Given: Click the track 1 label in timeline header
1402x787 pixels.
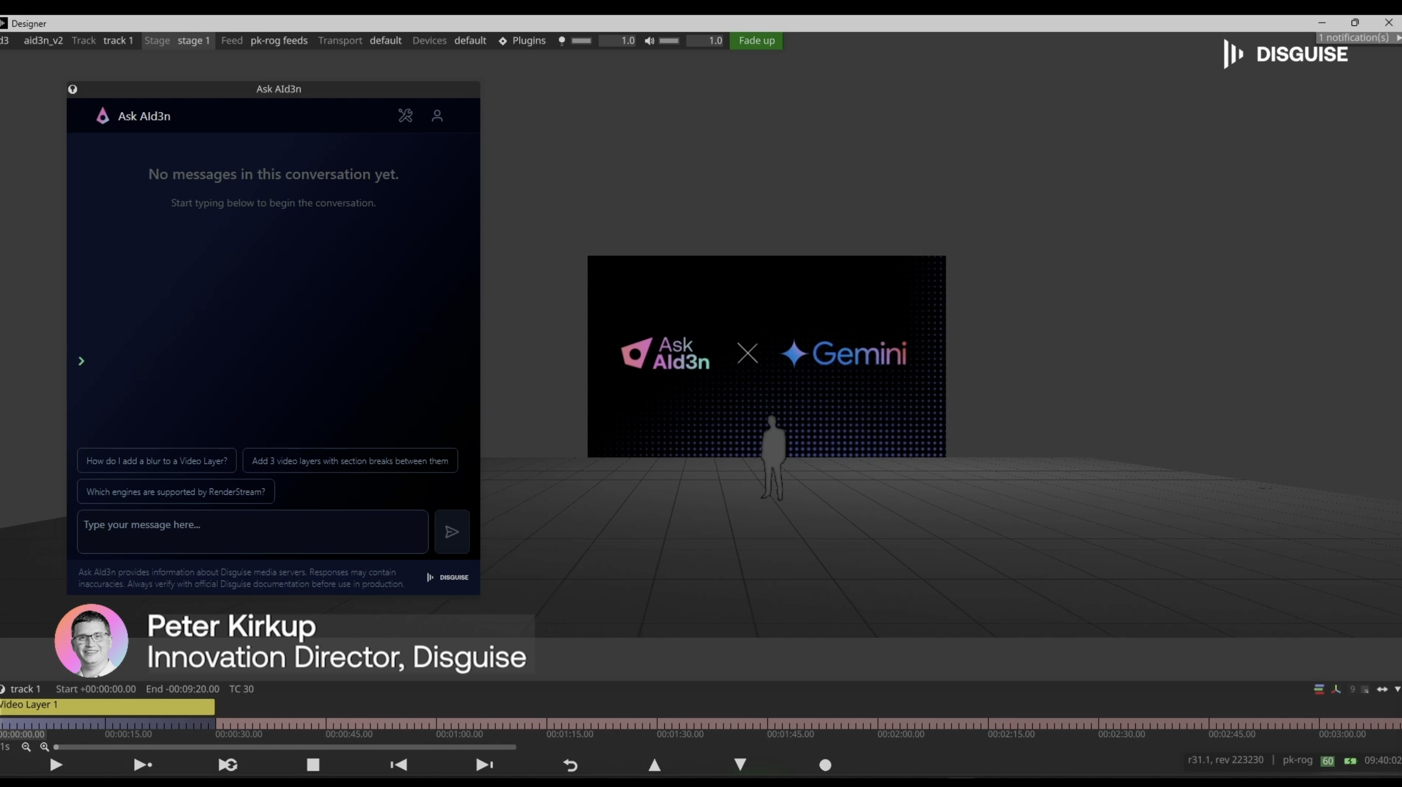Looking at the screenshot, I should click(25, 689).
